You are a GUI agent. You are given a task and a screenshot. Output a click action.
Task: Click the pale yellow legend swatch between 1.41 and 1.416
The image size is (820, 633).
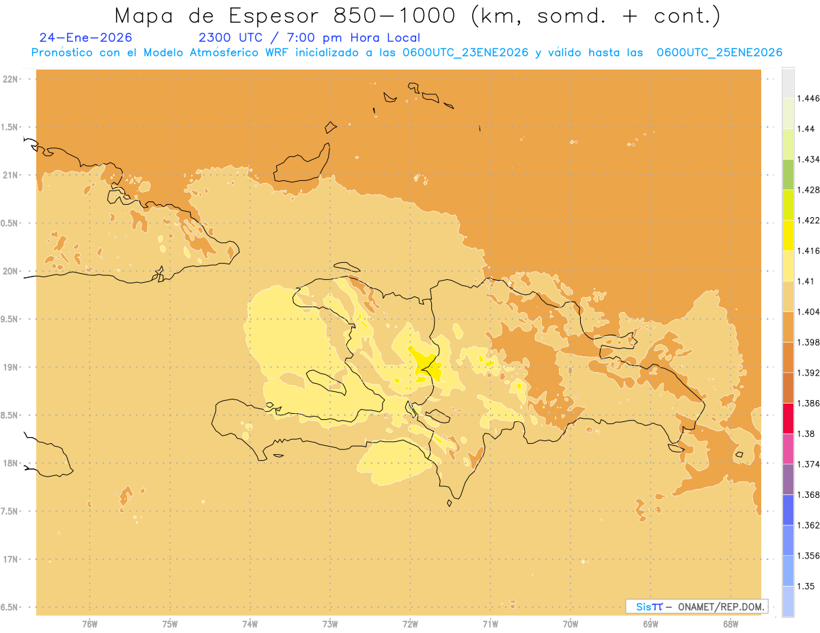(x=788, y=266)
